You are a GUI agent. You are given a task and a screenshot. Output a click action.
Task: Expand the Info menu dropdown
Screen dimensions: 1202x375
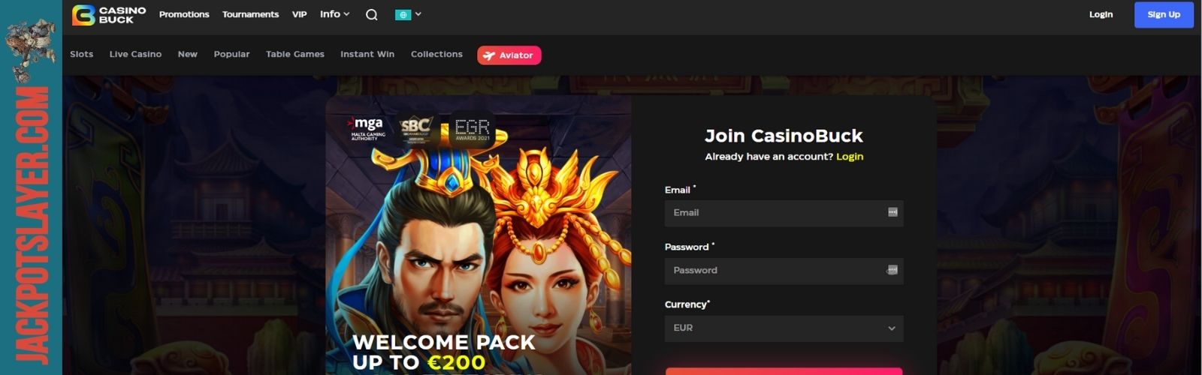coord(335,14)
